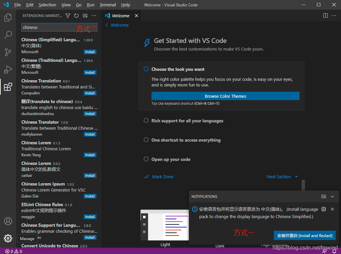Open the View menu
The height and width of the screenshot is (254, 341).
[66, 5]
